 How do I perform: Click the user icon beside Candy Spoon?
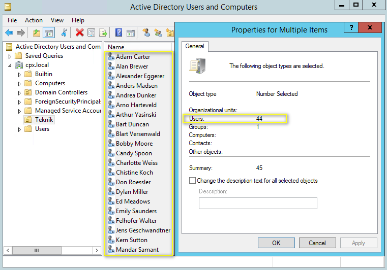(111, 153)
